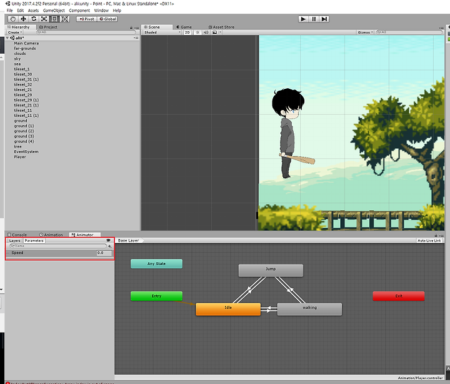Open the Asset Store tab
The image size is (450, 384).
click(x=221, y=27)
